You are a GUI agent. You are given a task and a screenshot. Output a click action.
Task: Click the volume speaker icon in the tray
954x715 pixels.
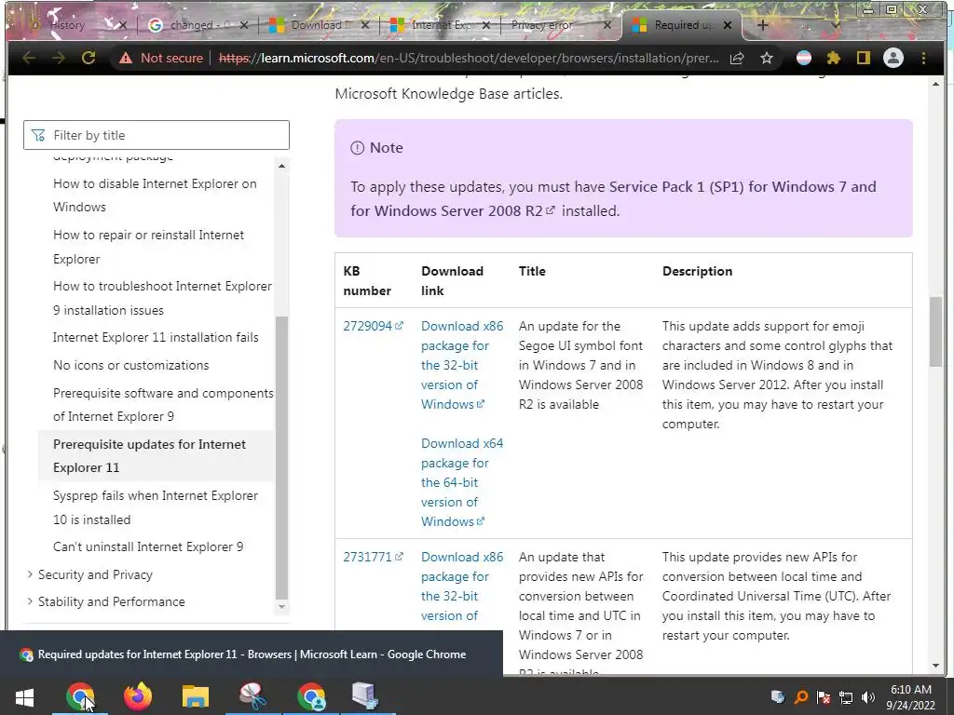868,697
